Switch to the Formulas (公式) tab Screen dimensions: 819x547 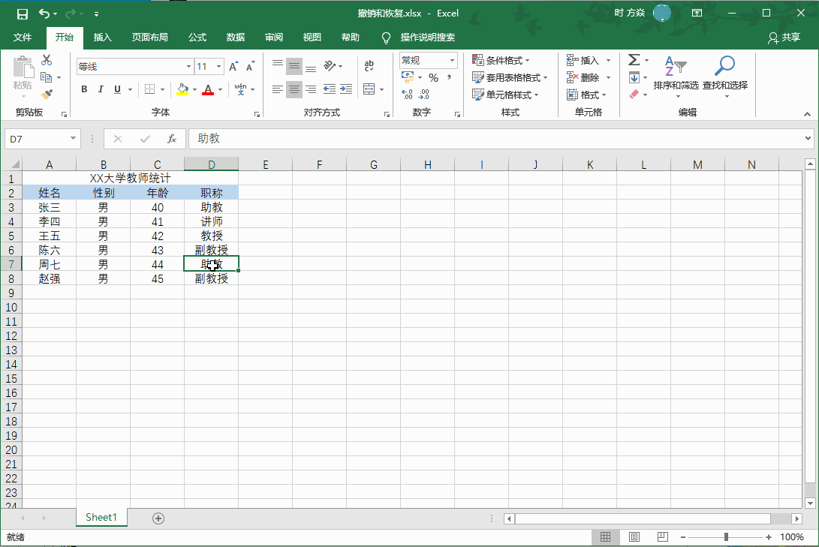coord(197,37)
